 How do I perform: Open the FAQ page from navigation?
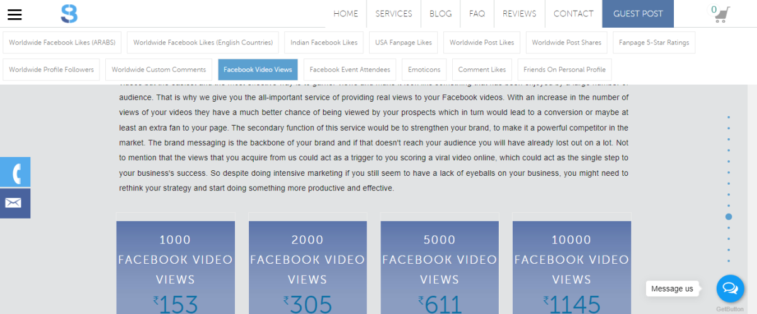pyautogui.click(x=477, y=14)
